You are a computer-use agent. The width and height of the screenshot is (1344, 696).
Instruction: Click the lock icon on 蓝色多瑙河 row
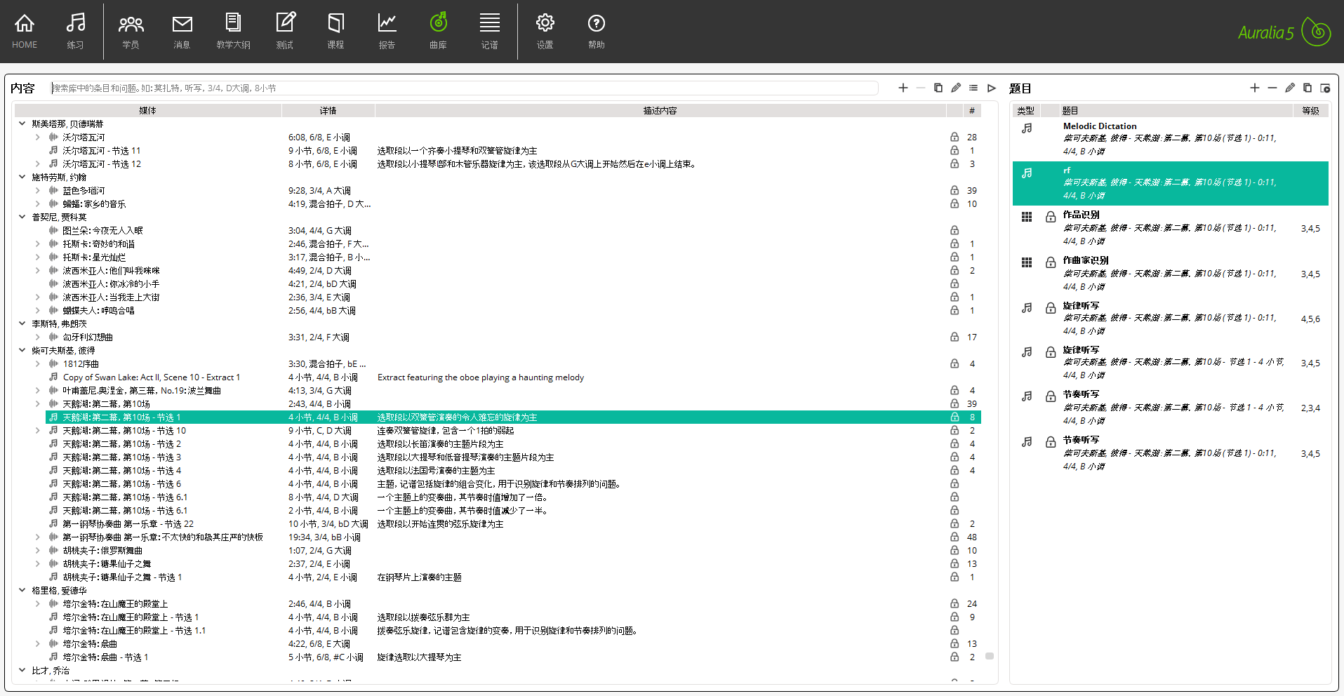coord(954,190)
